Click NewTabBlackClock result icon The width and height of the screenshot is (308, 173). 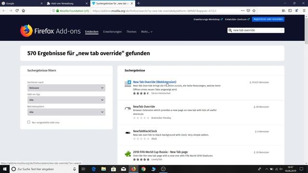(x=128, y=133)
